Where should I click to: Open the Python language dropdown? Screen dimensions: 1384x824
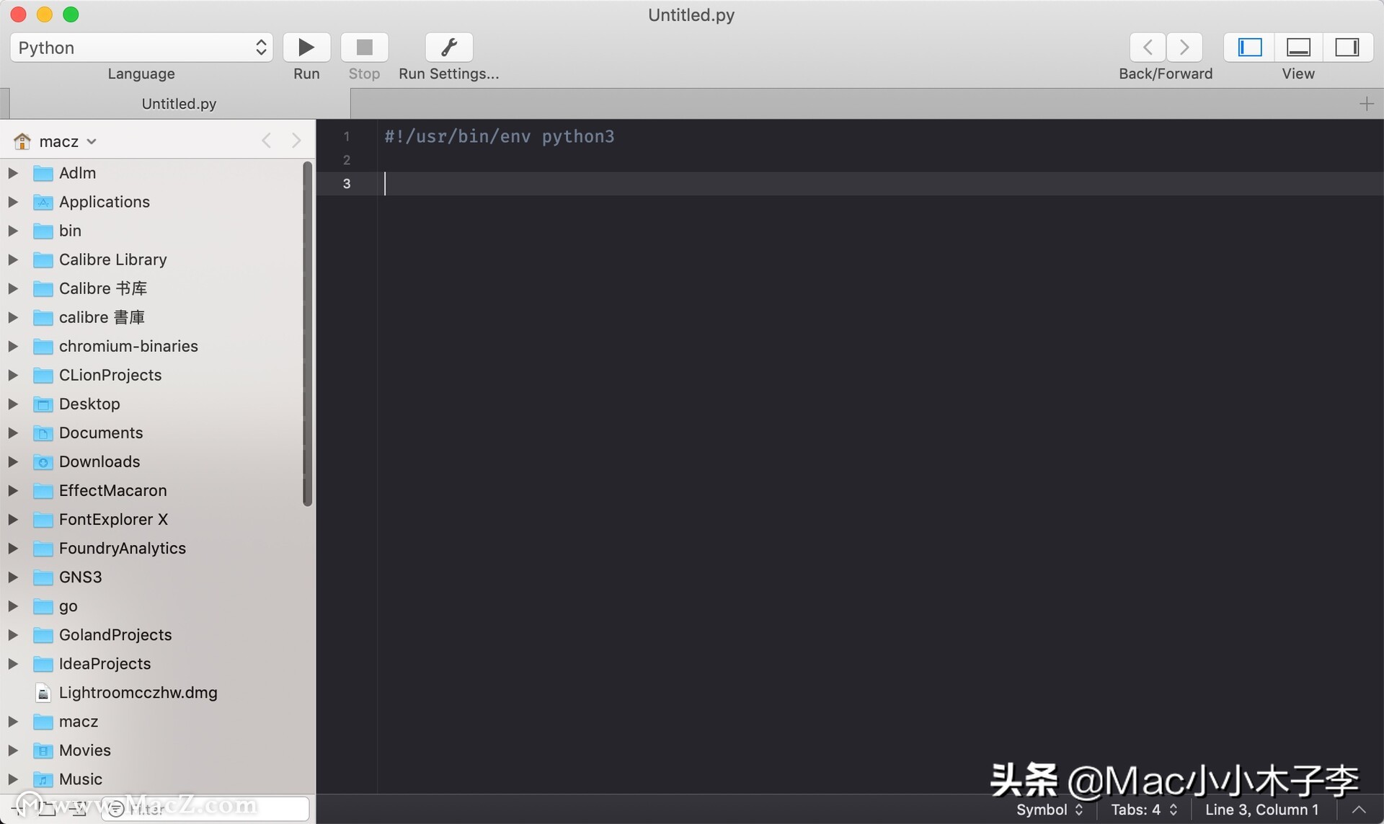(141, 48)
